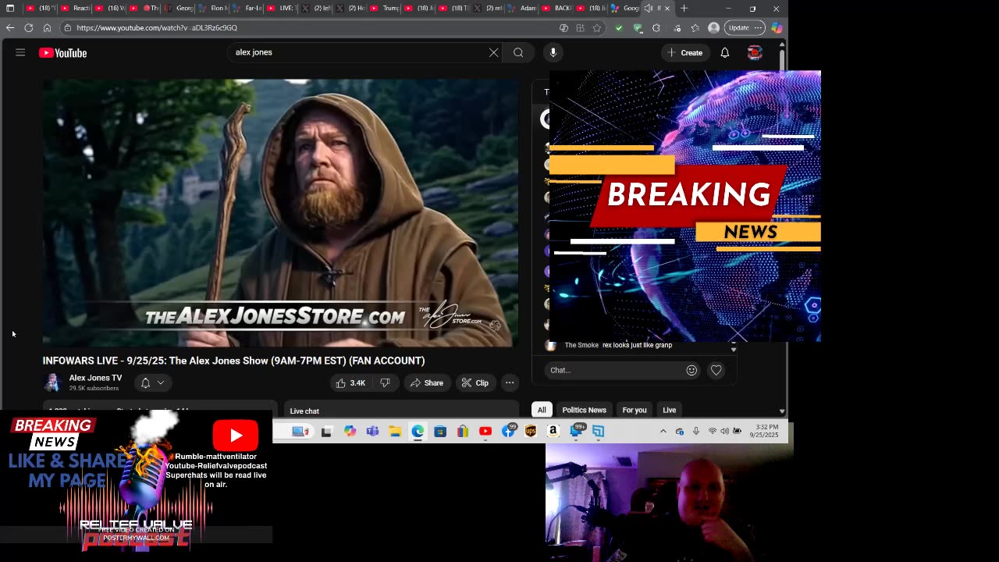Image resolution: width=999 pixels, height=562 pixels.
Task: Click the youtube.com address bar URL
Action: coord(157,27)
